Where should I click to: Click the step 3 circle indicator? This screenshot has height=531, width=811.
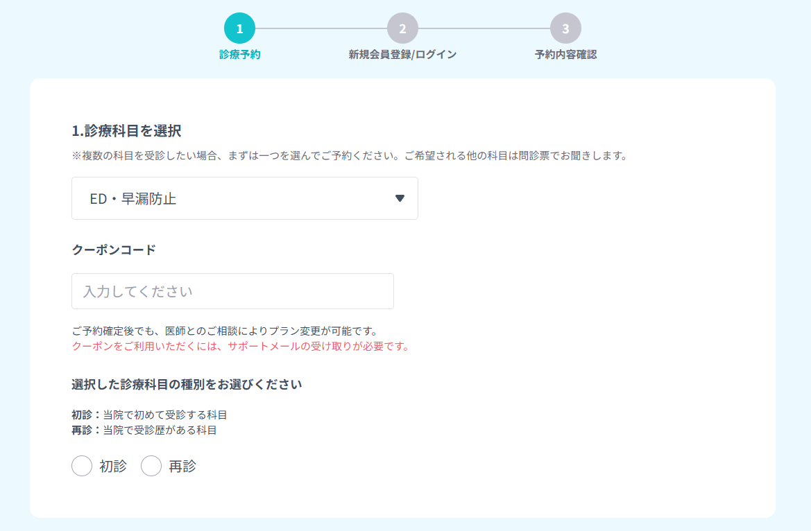[565, 28]
